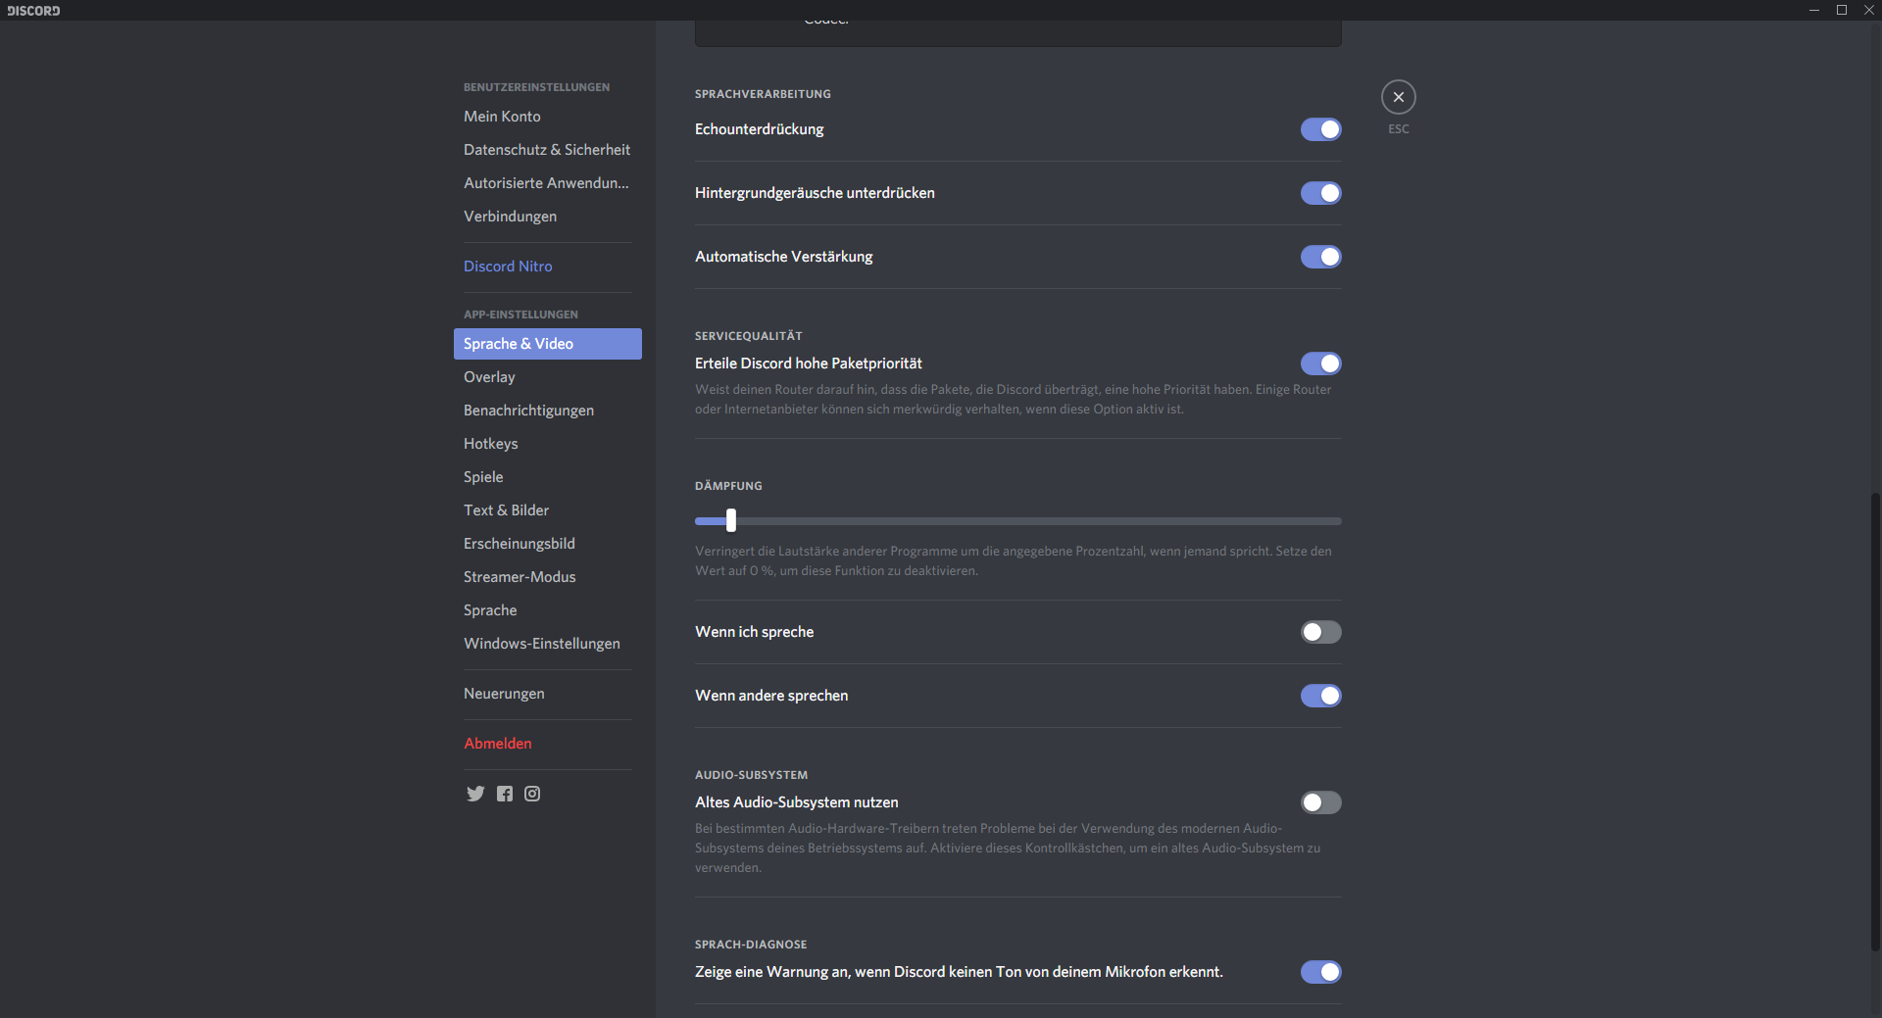Image resolution: width=1882 pixels, height=1018 pixels.
Task: Enable the Wenn ich spreche switch
Action: (1320, 632)
